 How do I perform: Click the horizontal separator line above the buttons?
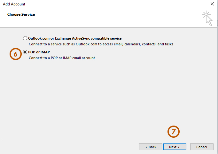click(x=96, y=139)
